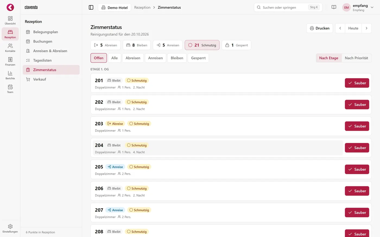Viewport: 380px width, 237px height.
Task: Click the Rezeption breadcrumb link
Action: [x=142, y=7]
